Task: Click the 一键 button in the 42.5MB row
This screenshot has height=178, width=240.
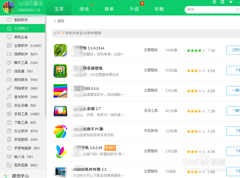Action: (233, 111)
